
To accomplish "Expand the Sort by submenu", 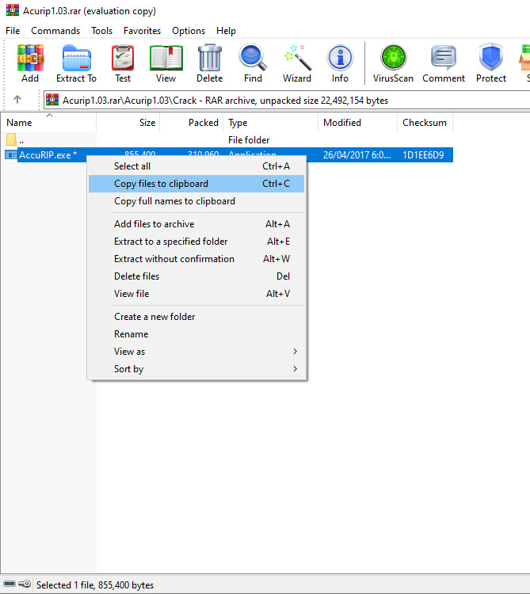I will [196, 369].
